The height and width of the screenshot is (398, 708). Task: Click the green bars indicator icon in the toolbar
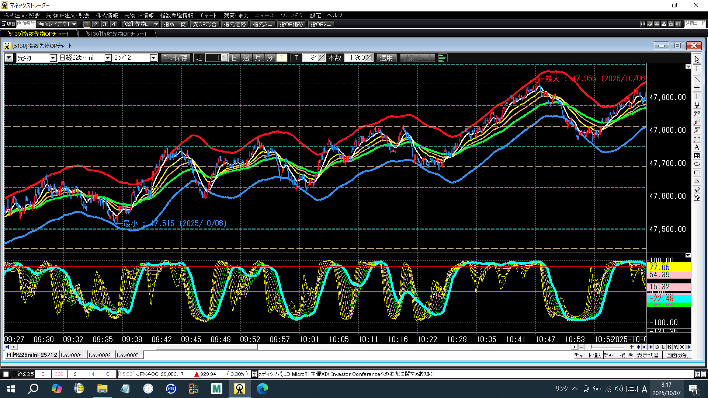pyautogui.click(x=442, y=58)
